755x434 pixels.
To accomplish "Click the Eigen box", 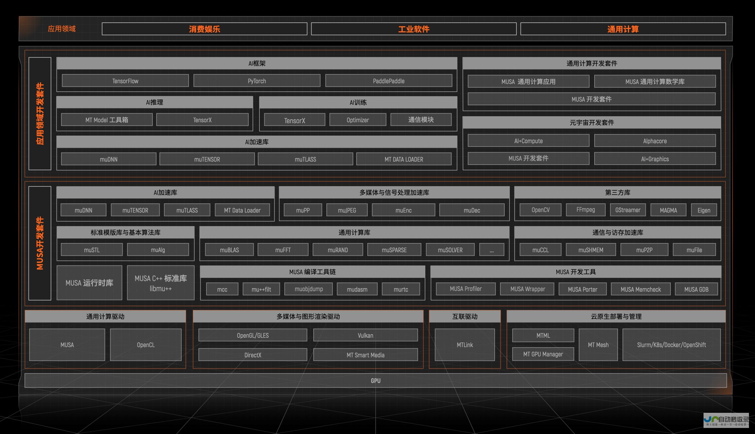I will click(704, 210).
